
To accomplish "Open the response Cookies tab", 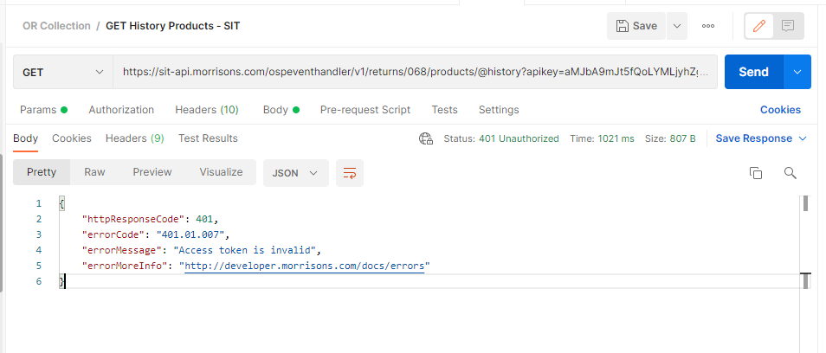I will [x=72, y=138].
